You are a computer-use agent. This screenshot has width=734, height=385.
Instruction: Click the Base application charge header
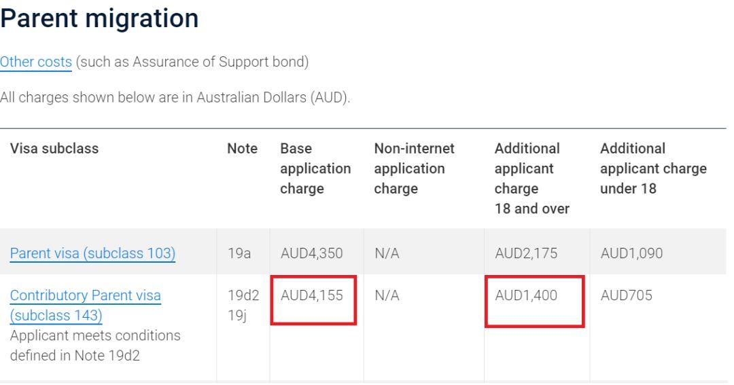coord(315,168)
